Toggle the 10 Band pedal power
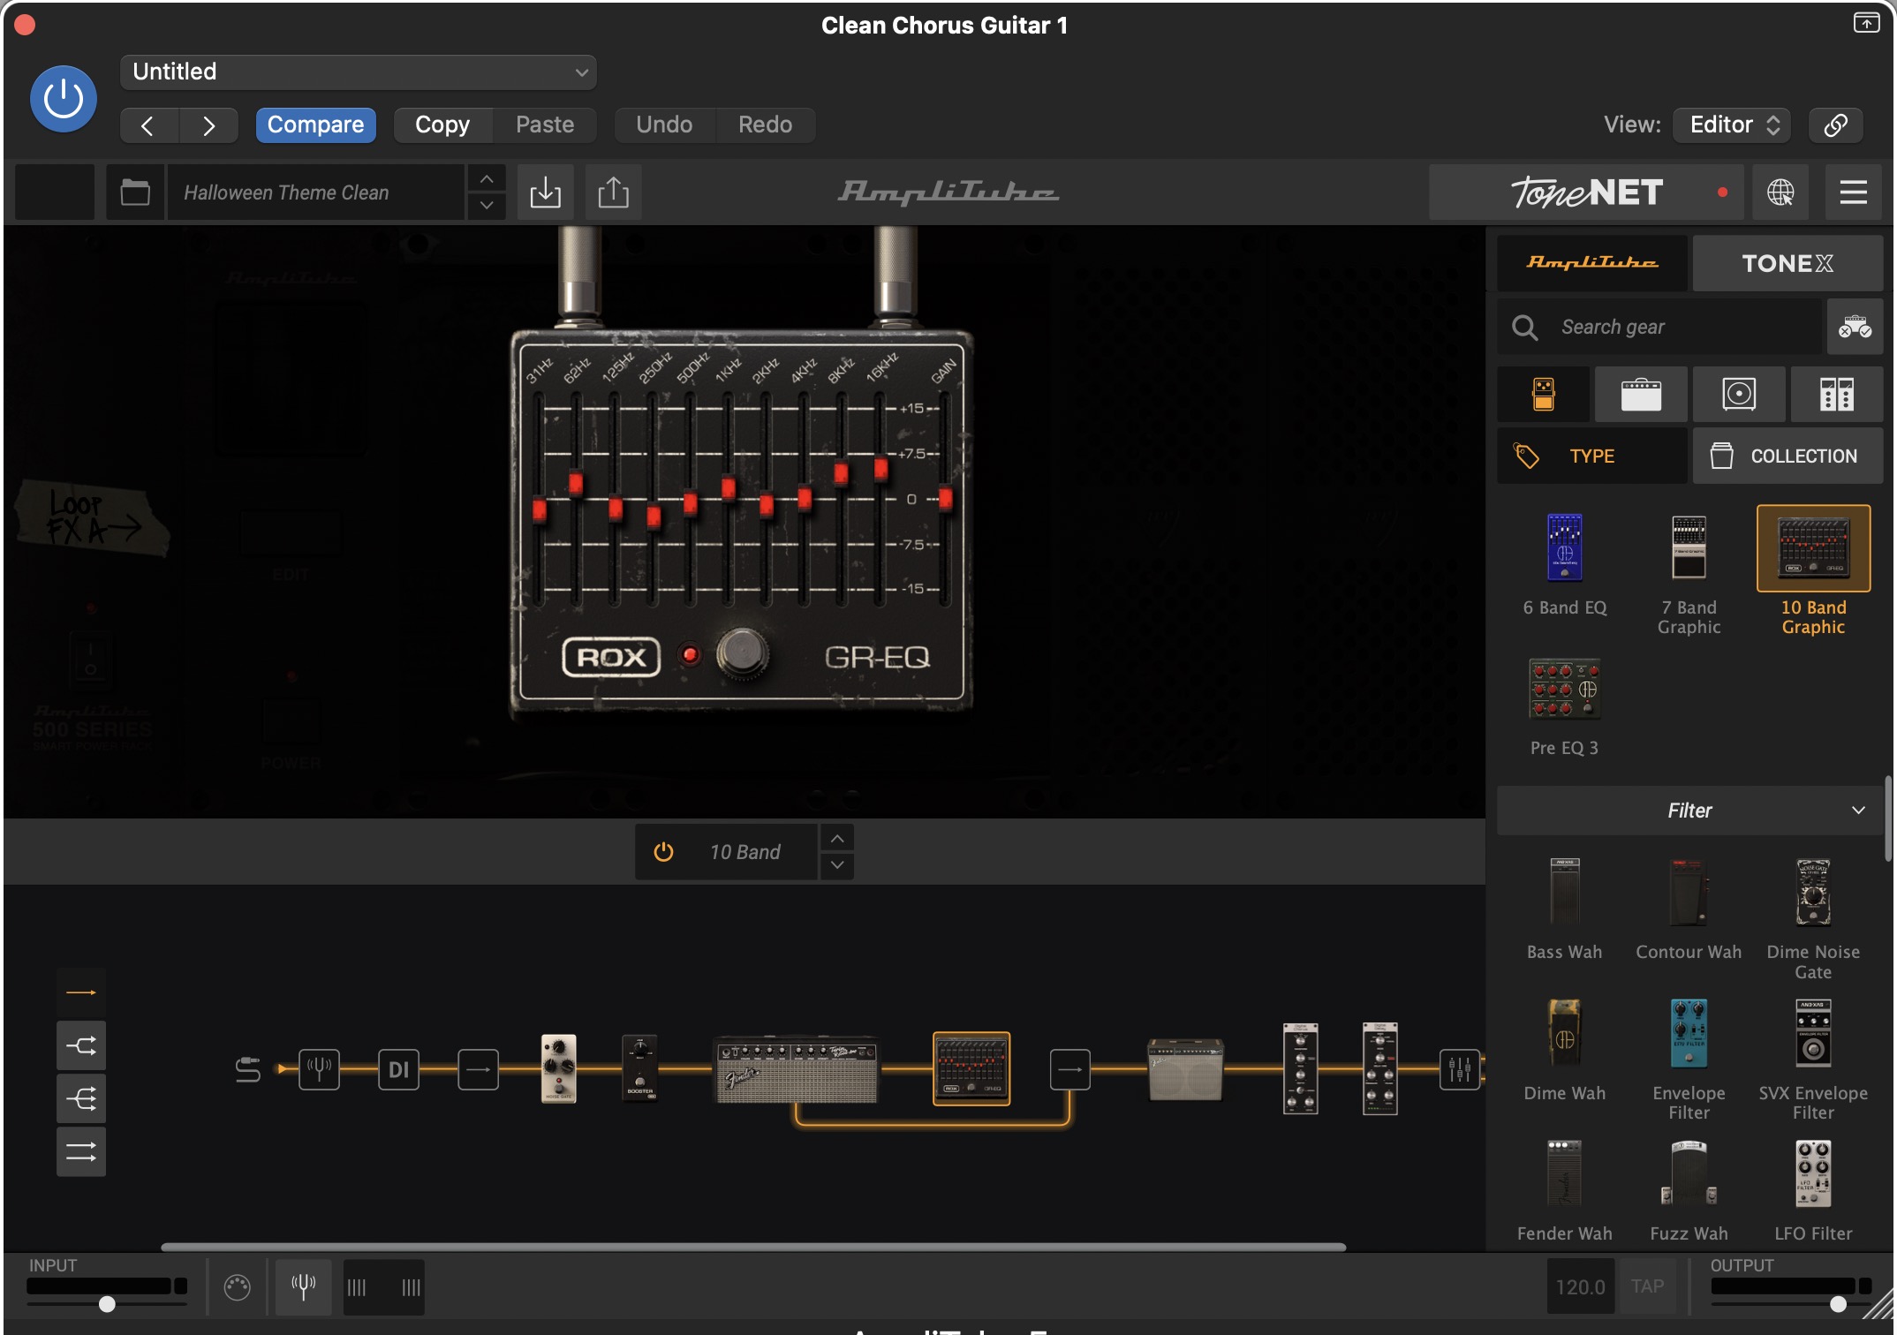The width and height of the screenshot is (1897, 1335). pyautogui.click(x=663, y=852)
